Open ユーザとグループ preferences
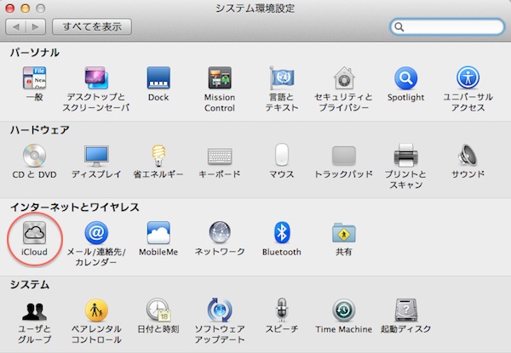 click(34, 310)
